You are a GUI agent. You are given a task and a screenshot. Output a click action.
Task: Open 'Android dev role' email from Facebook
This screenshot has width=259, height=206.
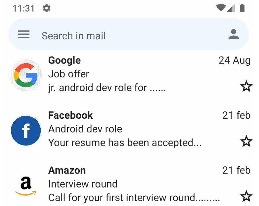click(x=85, y=129)
